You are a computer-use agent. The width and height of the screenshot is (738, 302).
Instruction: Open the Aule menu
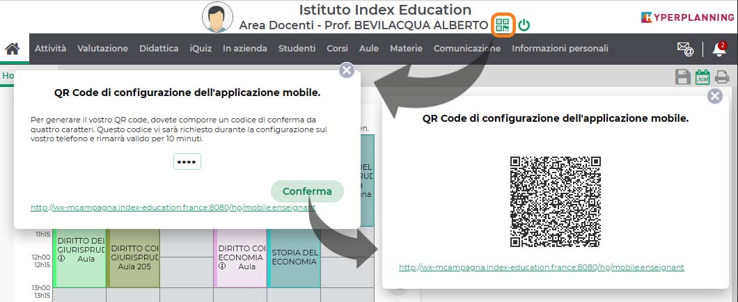pyautogui.click(x=369, y=49)
